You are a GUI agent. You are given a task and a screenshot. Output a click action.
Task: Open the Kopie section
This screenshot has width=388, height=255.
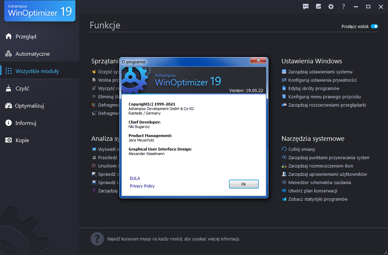pyautogui.click(x=39, y=140)
